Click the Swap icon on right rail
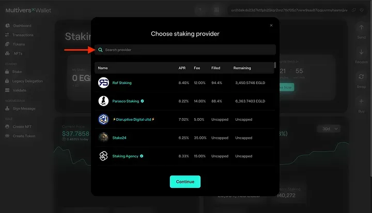Image resolution: width=372 pixels, height=213 pixels. (361, 76)
